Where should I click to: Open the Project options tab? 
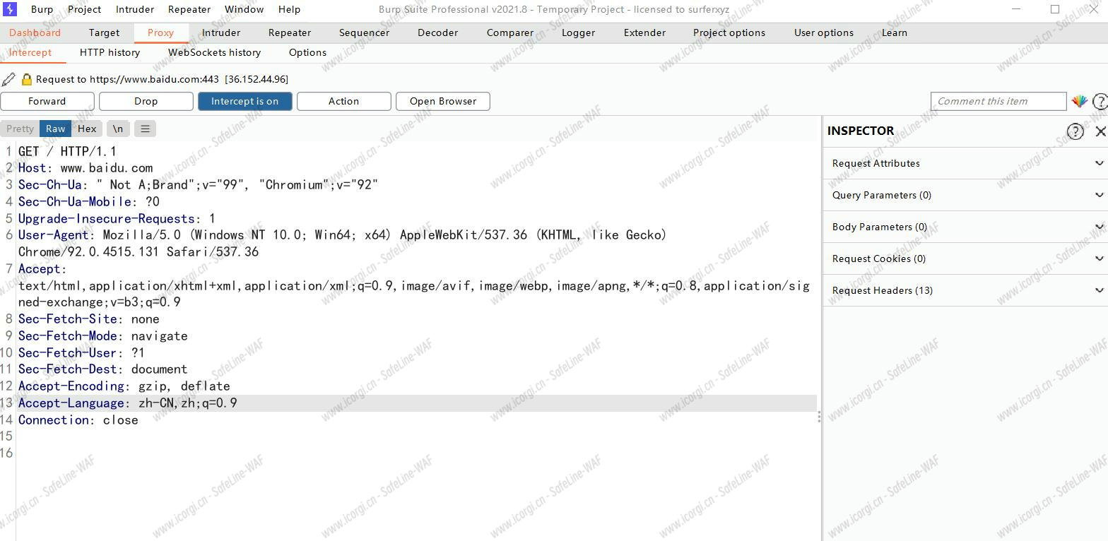click(x=729, y=32)
